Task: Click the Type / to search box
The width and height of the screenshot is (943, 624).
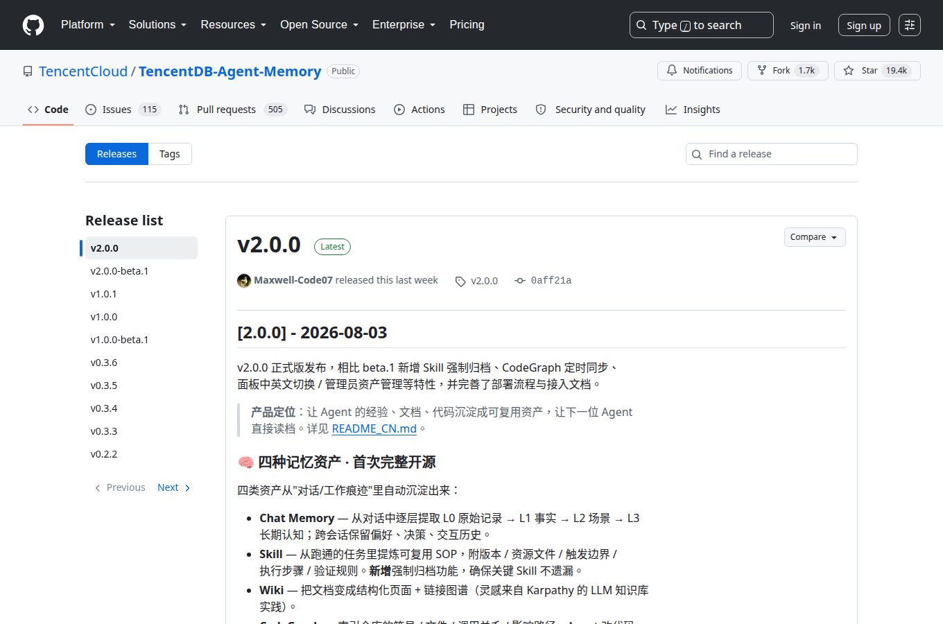Action: tap(702, 25)
